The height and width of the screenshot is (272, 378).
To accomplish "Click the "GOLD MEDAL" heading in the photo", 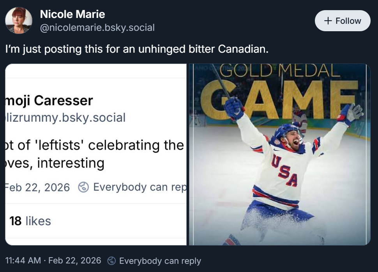I will pos(279,71).
